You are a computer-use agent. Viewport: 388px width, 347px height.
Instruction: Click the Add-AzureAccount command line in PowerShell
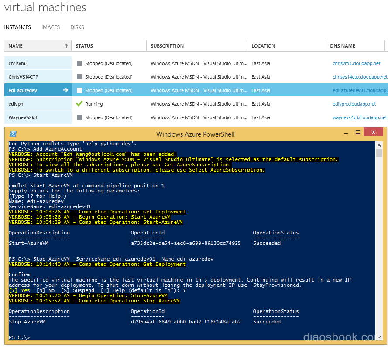(45, 149)
